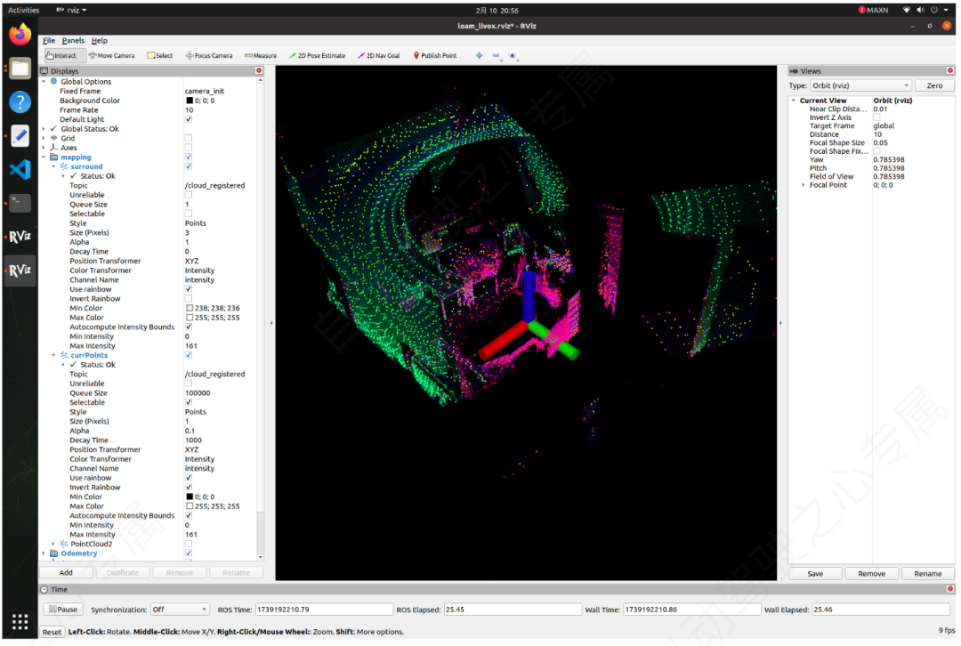Collapse the currPoints display
Viewport: 961px width, 646px height.
[x=53, y=355]
